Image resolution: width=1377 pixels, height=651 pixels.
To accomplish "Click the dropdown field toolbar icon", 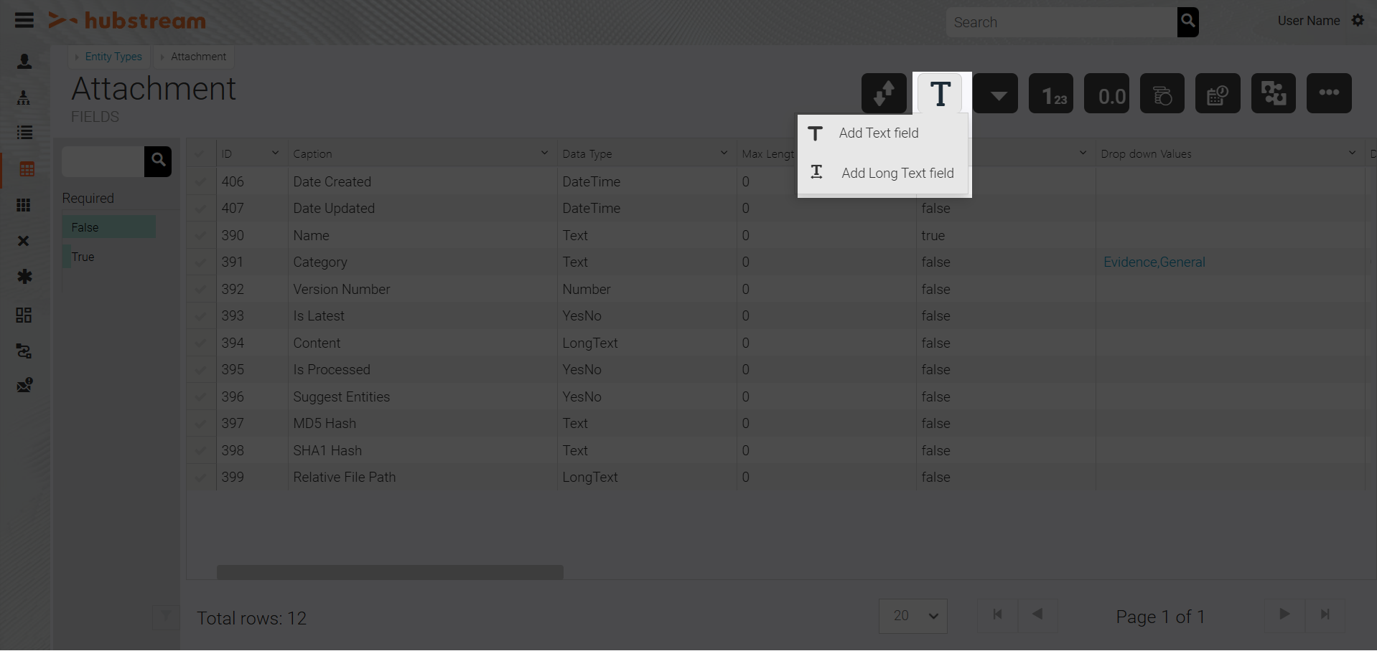I will tap(996, 94).
